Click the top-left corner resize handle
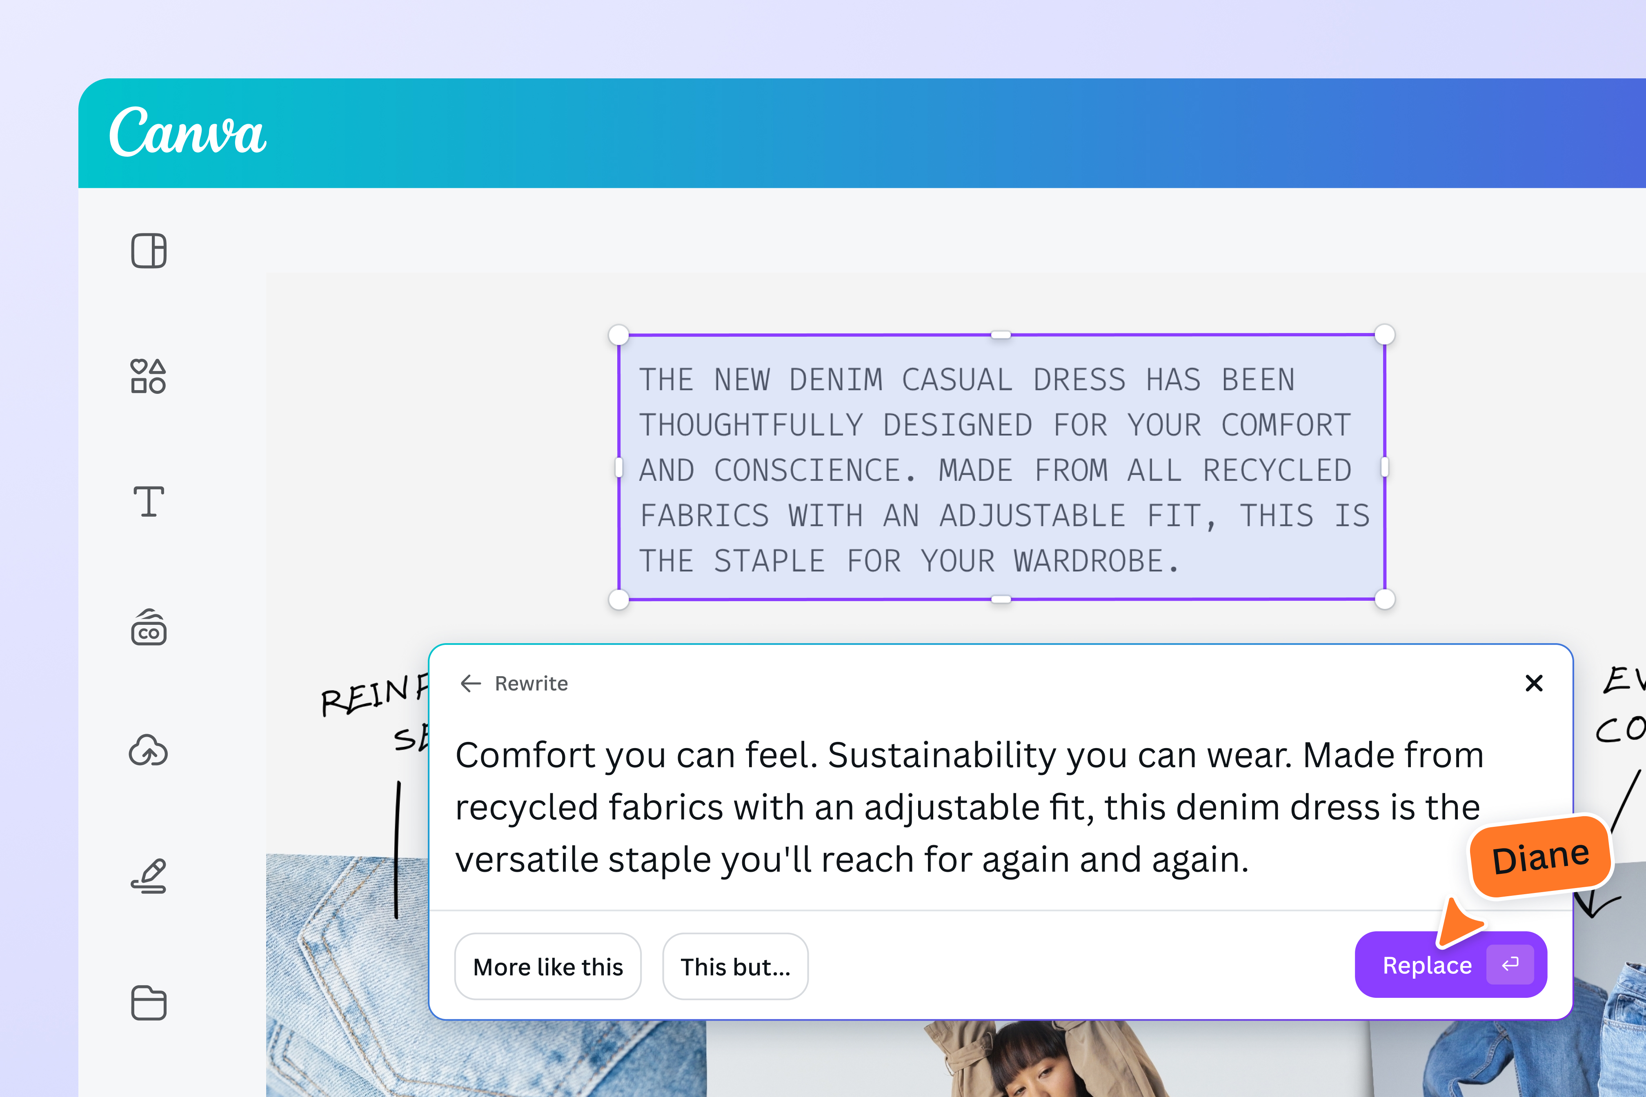Screen dimensions: 1646x1097 pos(618,335)
